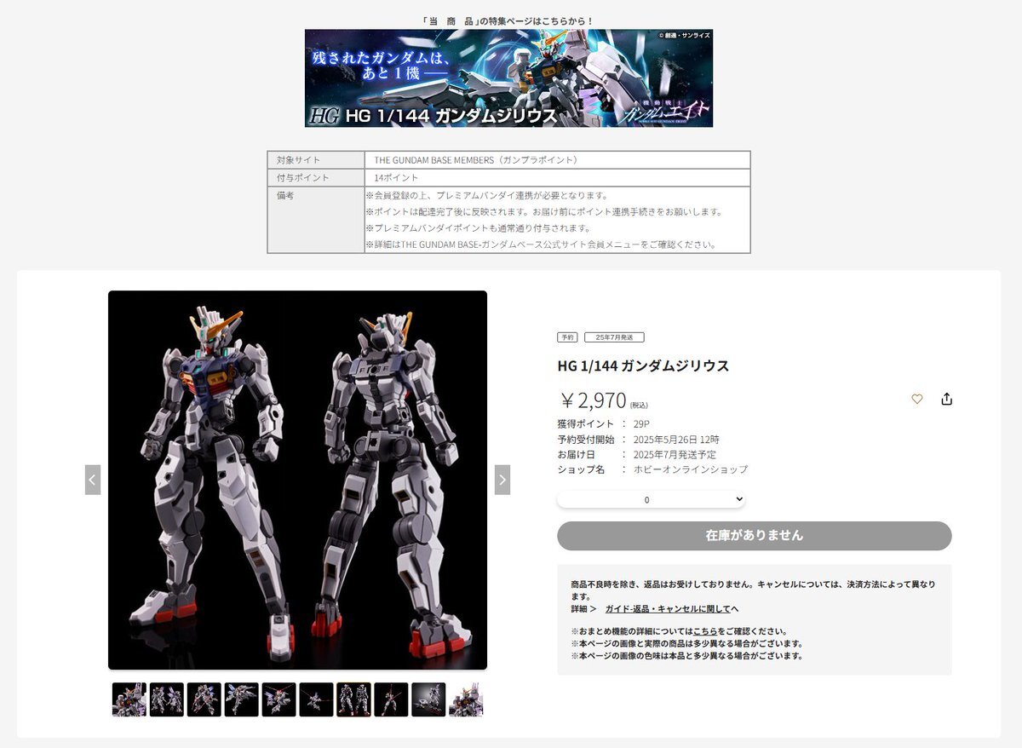The image size is (1022, 748).
Task: Click the 獲得ポイント 29P line
Action: pos(604,423)
